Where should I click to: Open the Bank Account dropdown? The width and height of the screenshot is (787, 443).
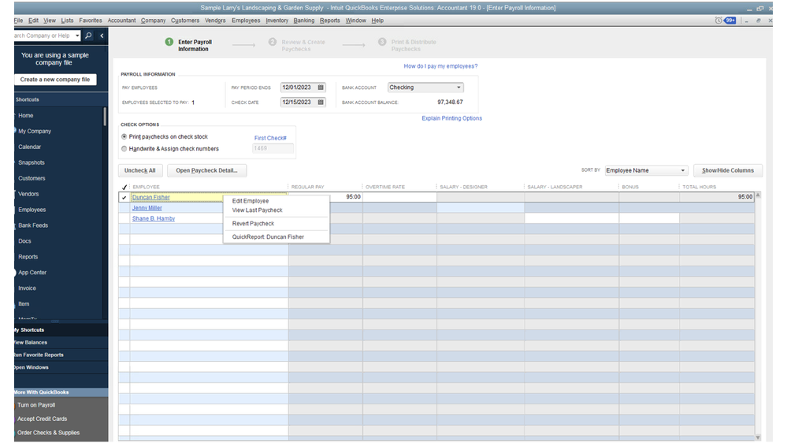point(458,87)
